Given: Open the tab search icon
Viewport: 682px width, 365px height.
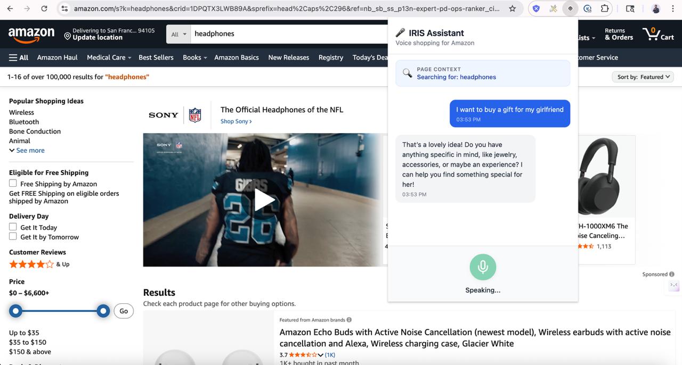Looking at the screenshot, I should (630, 9).
